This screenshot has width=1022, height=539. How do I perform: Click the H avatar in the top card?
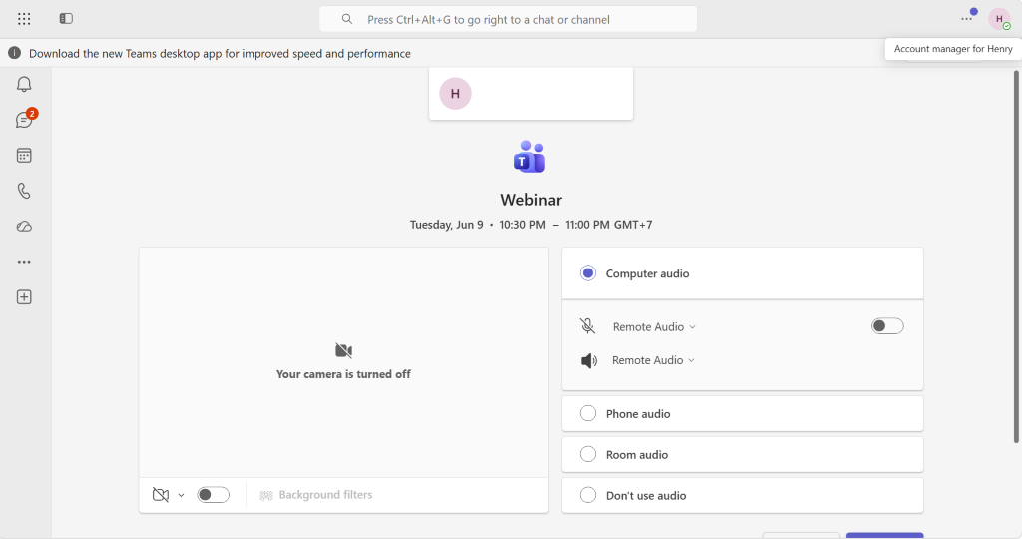[455, 94]
